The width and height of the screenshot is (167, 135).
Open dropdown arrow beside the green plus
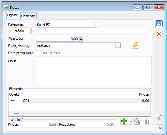pos(130,121)
